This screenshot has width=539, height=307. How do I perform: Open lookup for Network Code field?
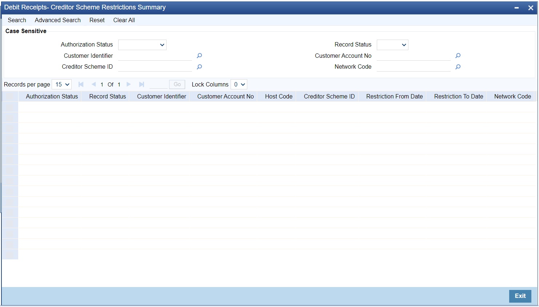click(458, 67)
